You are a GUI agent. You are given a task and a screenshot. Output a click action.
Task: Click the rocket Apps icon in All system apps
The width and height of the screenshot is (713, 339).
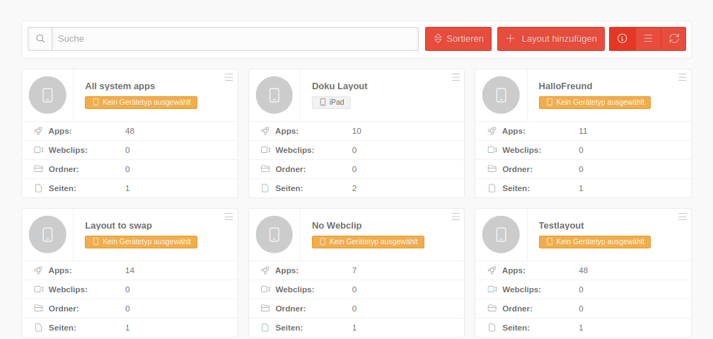pyautogui.click(x=38, y=131)
